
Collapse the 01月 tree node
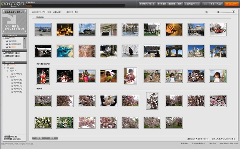[7, 71]
